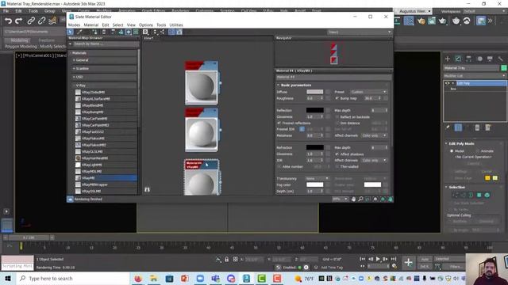Select the Link tool in main toolbar
Viewport: 508px width, 285px height.
click(31, 21)
